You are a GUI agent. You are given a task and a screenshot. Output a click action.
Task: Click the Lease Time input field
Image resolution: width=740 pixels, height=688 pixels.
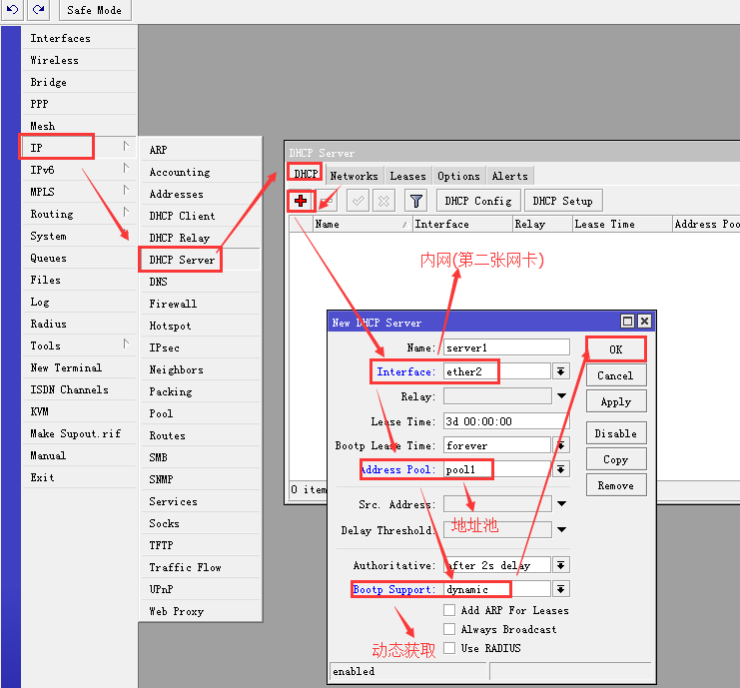tap(506, 421)
